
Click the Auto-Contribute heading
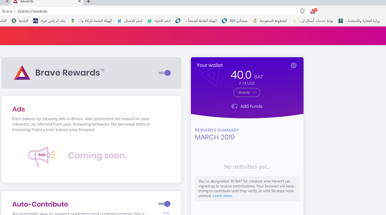(40, 204)
